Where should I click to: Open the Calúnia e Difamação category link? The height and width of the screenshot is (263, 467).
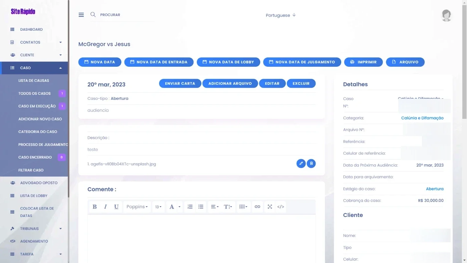coord(422,118)
